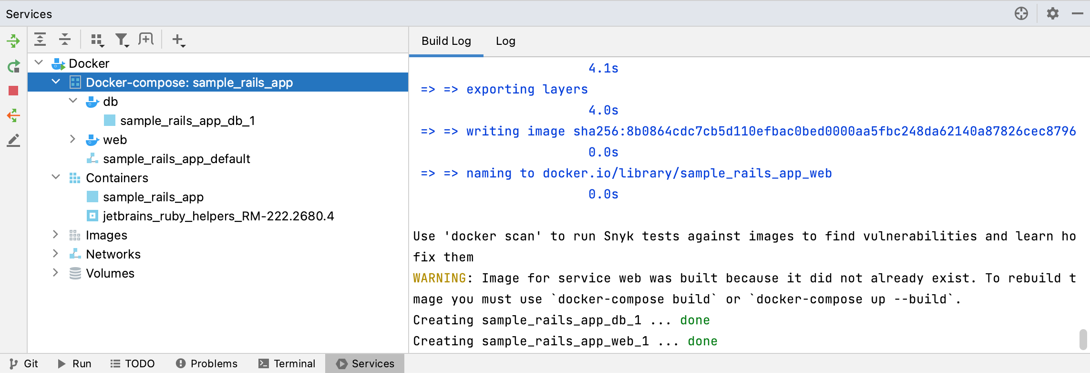Image resolution: width=1090 pixels, height=373 pixels.
Task: Select the sample_rails_app_db_1 container
Action: (x=187, y=121)
